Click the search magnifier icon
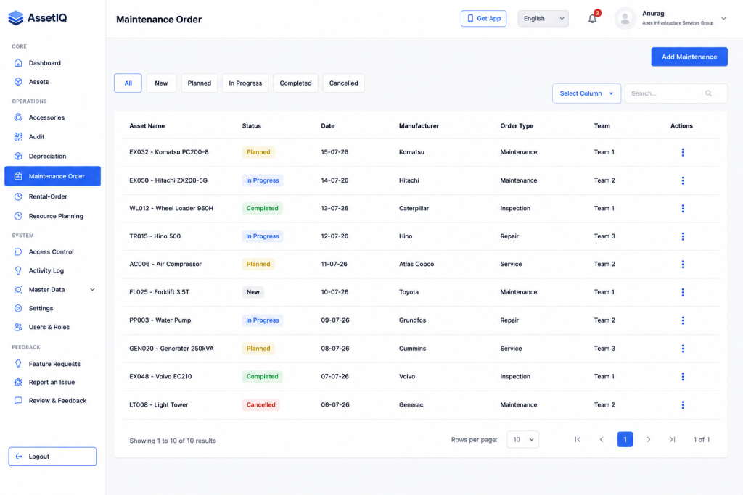The width and height of the screenshot is (743, 495). 708,93
